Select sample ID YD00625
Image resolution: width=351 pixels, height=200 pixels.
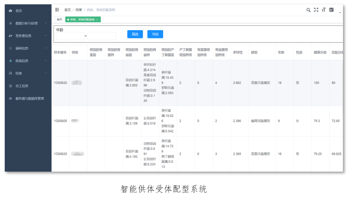point(60,154)
